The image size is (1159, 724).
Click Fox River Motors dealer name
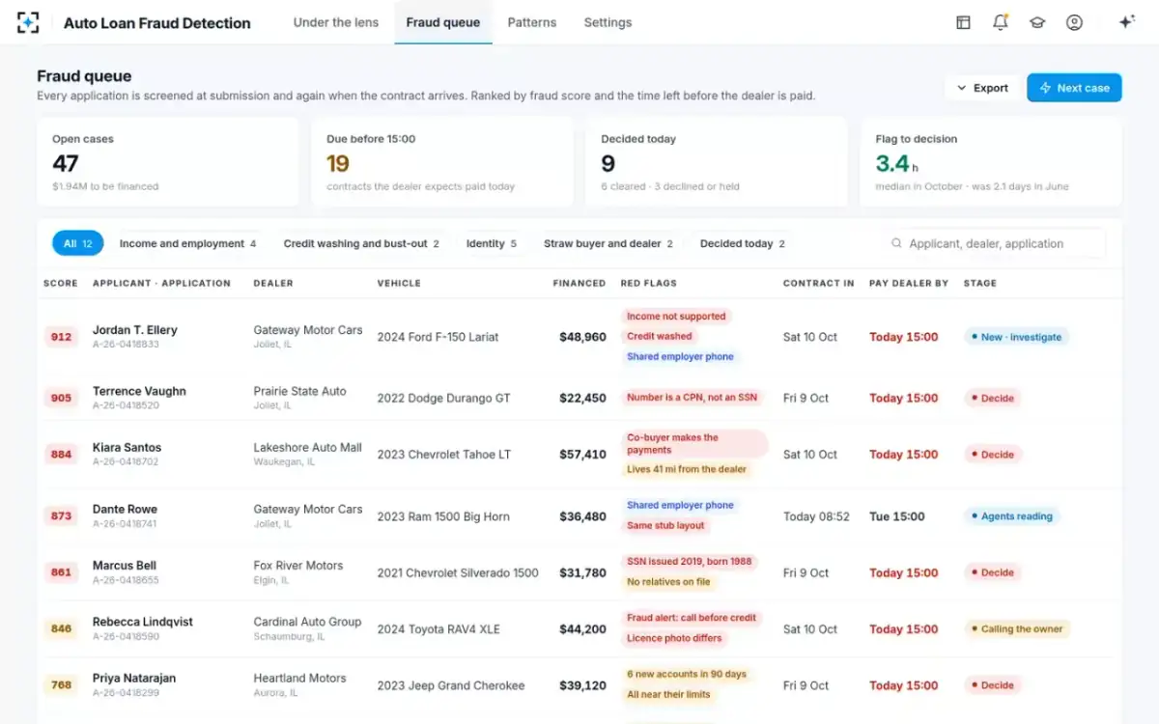click(298, 566)
